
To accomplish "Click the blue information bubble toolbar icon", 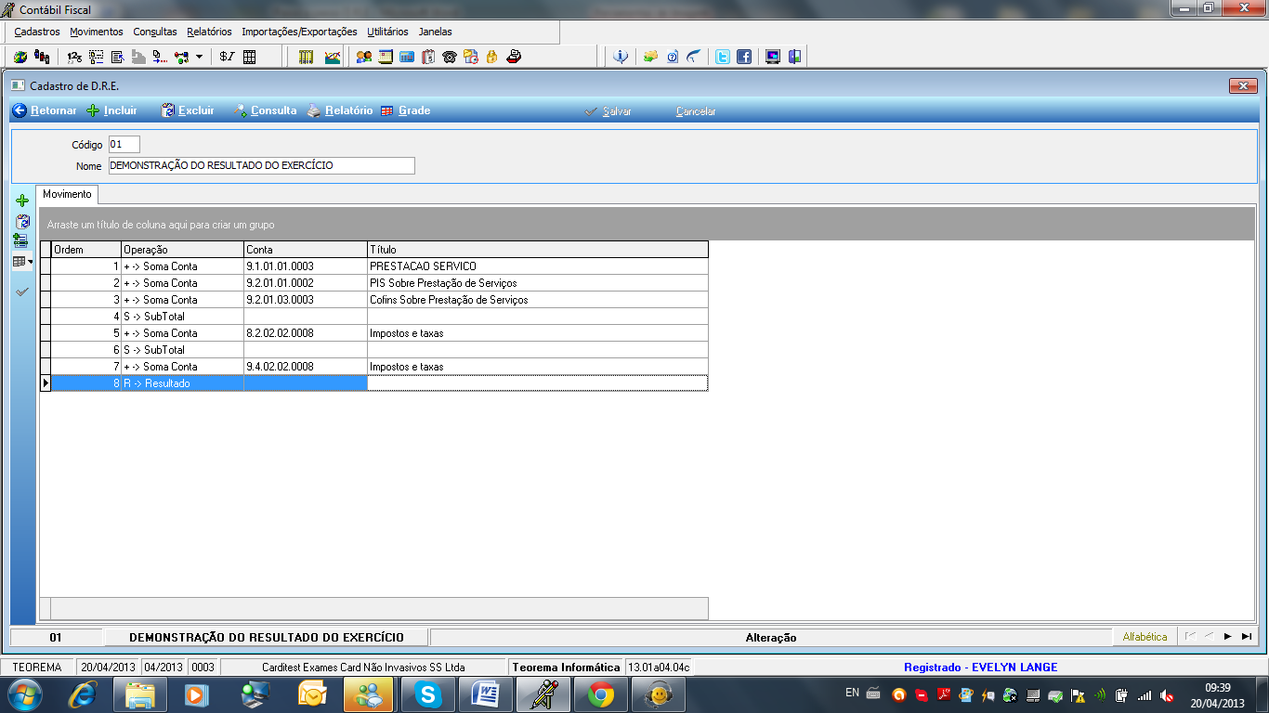I will [x=621, y=57].
